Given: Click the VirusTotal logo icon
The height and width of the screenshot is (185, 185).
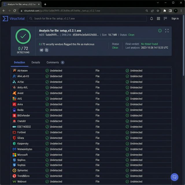Looking at the screenshot, I should [x=5, y=18].
